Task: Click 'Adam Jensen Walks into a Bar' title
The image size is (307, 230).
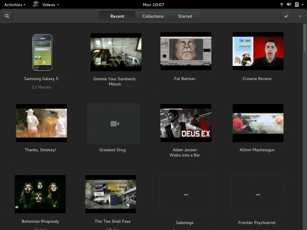Action: 185,152
